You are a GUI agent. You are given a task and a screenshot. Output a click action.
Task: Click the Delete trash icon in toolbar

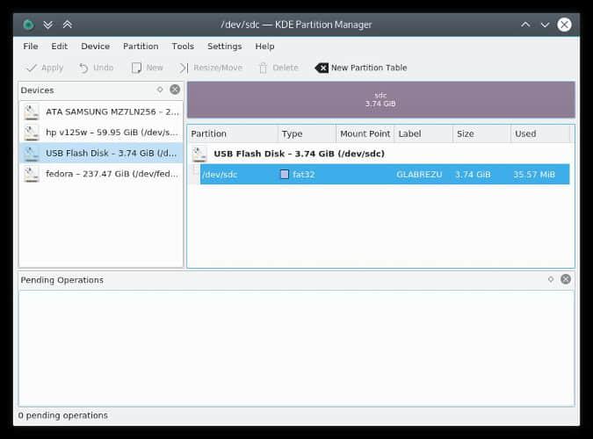tap(263, 68)
